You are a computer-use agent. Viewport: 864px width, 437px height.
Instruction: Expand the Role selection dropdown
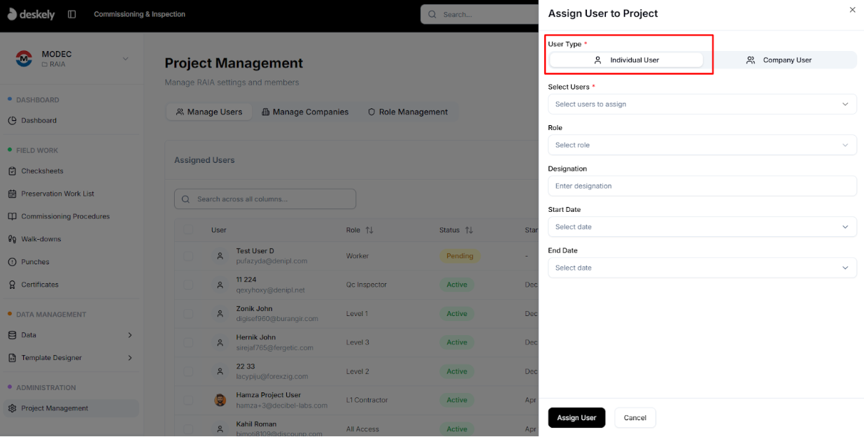[702, 145]
